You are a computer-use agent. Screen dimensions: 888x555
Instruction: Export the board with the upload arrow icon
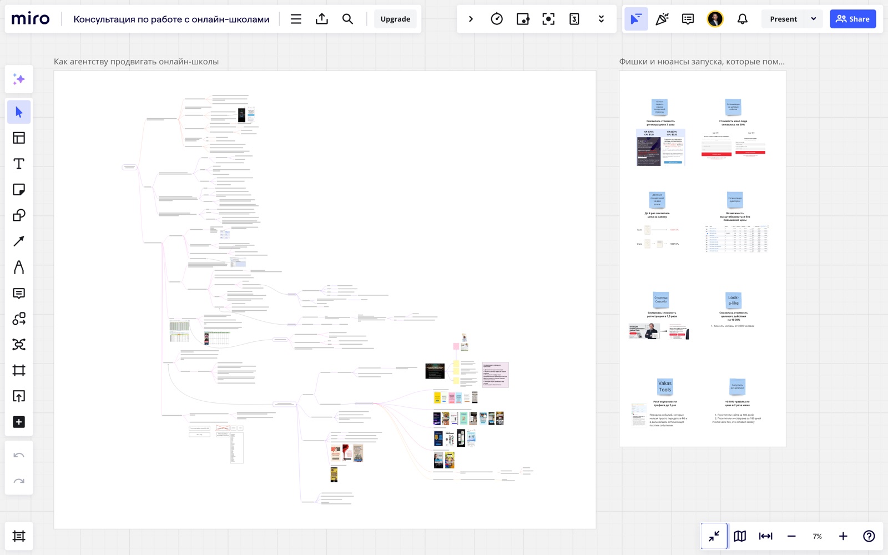(322, 19)
